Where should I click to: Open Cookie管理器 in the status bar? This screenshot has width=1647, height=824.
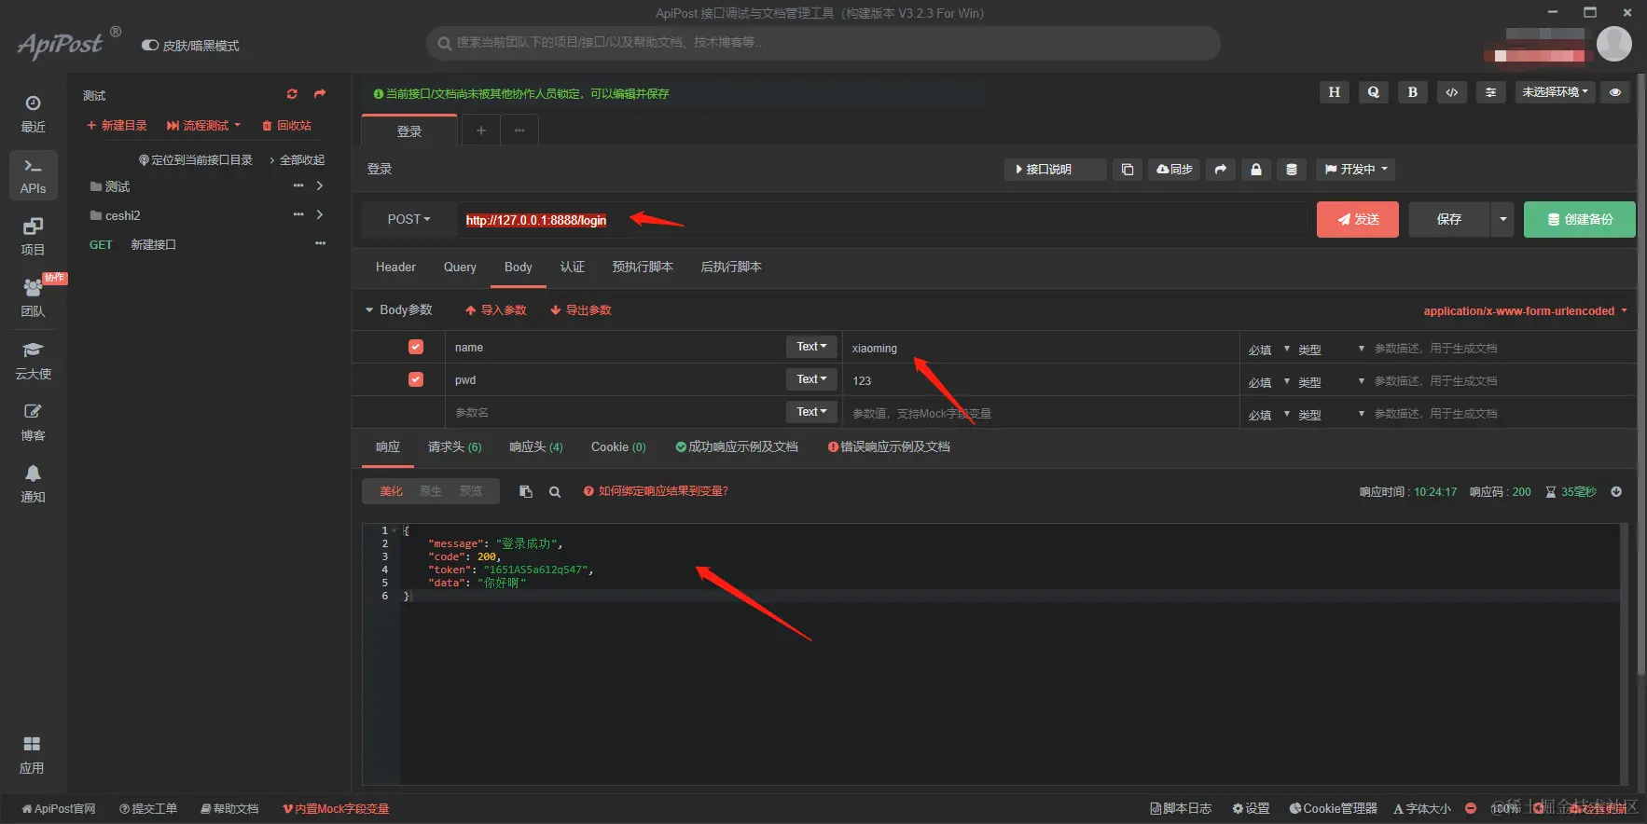click(1333, 808)
